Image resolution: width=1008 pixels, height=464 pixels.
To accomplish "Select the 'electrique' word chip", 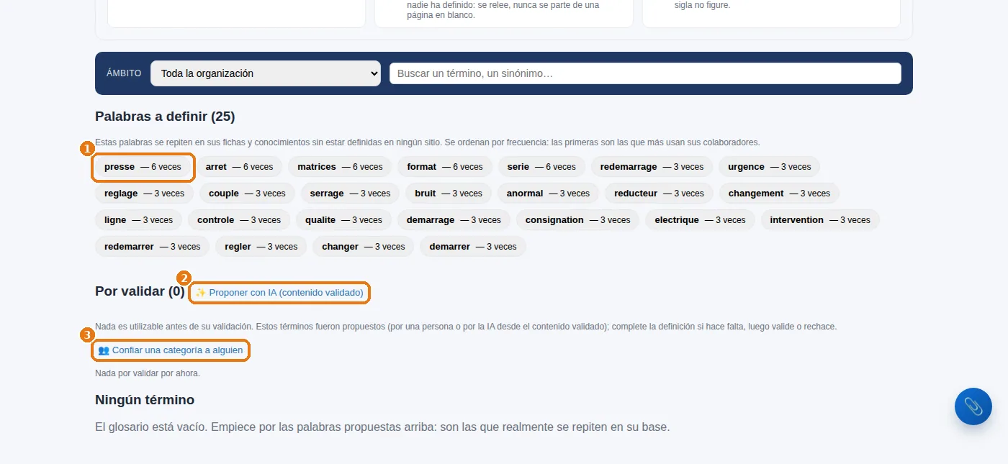I will 701,220.
